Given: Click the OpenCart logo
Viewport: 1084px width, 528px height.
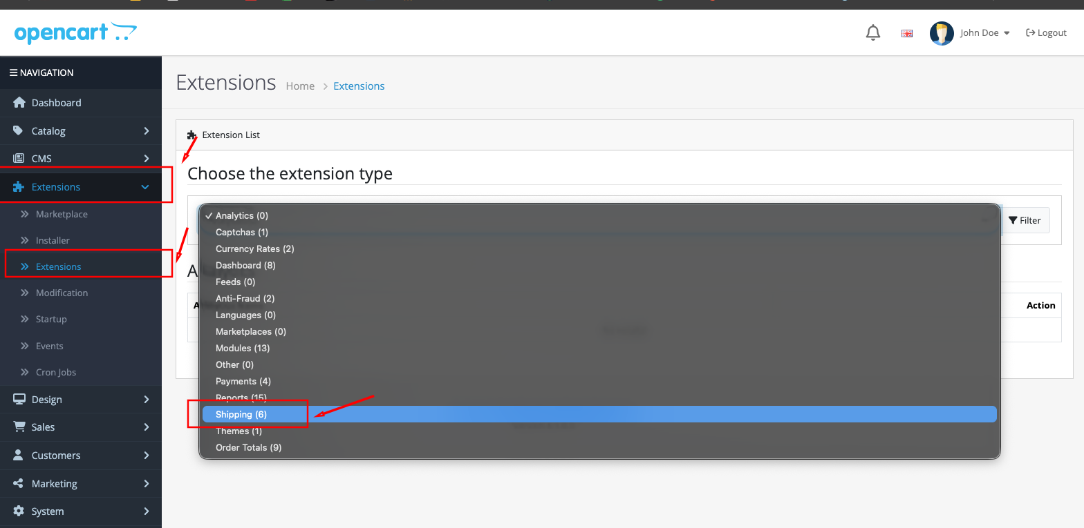Looking at the screenshot, I should tap(75, 32).
